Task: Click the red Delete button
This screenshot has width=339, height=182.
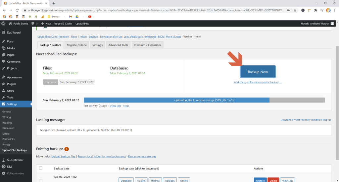Action: (273, 180)
